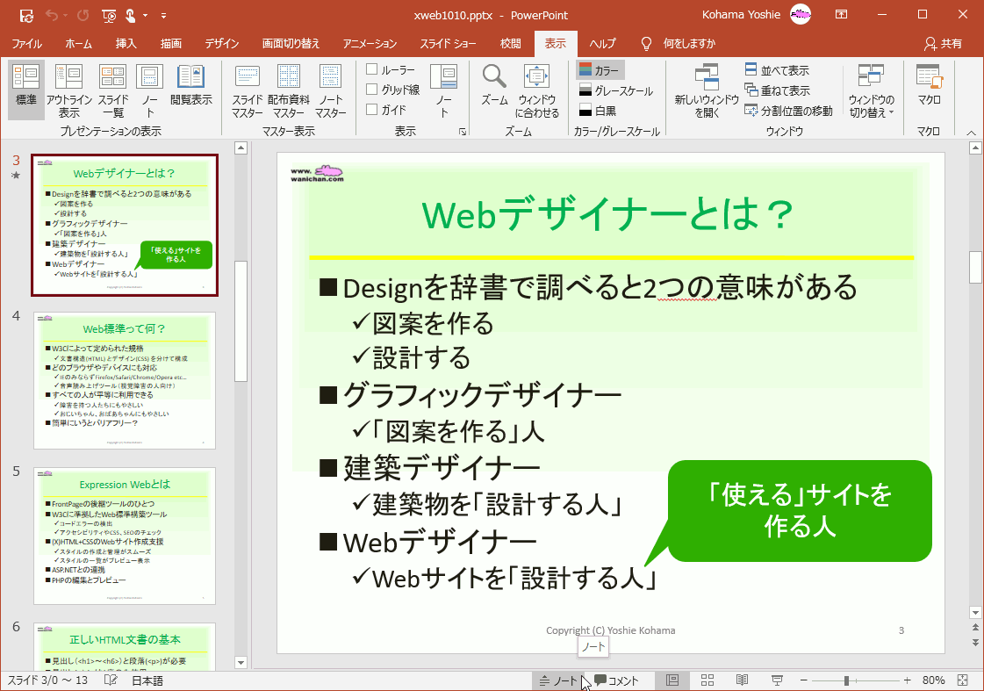The width and height of the screenshot is (984, 691).
Task: Enable Gridlines (グリッド線) checkbox
Action: (x=371, y=90)
